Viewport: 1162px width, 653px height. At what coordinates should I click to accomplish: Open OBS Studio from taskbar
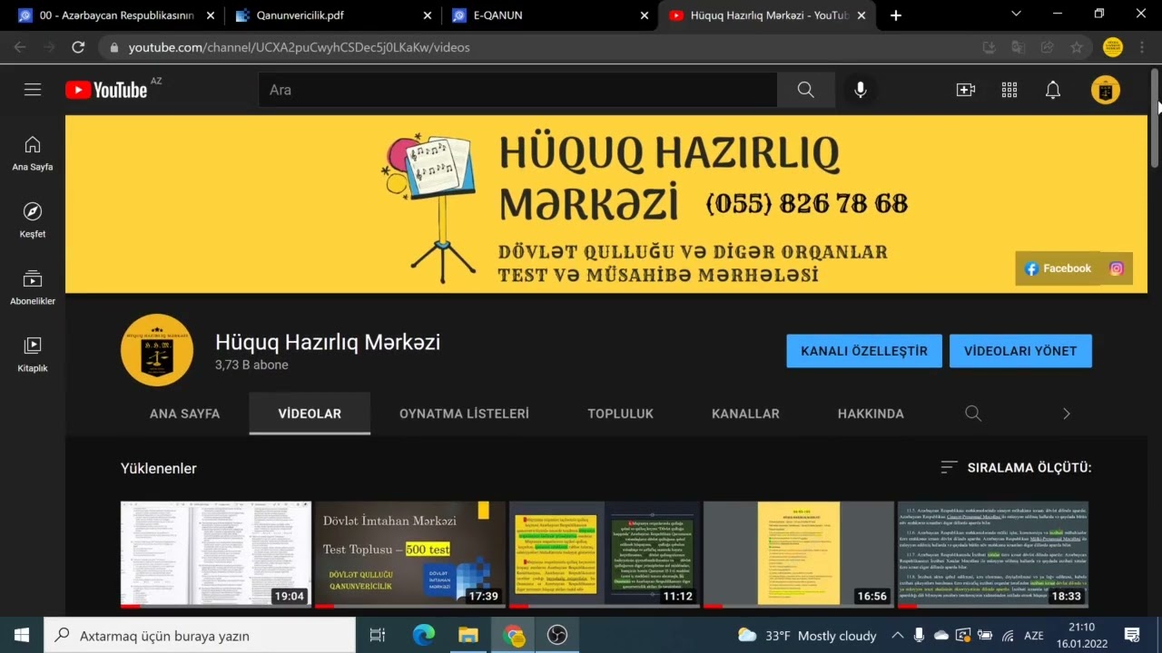click(557, 635)
